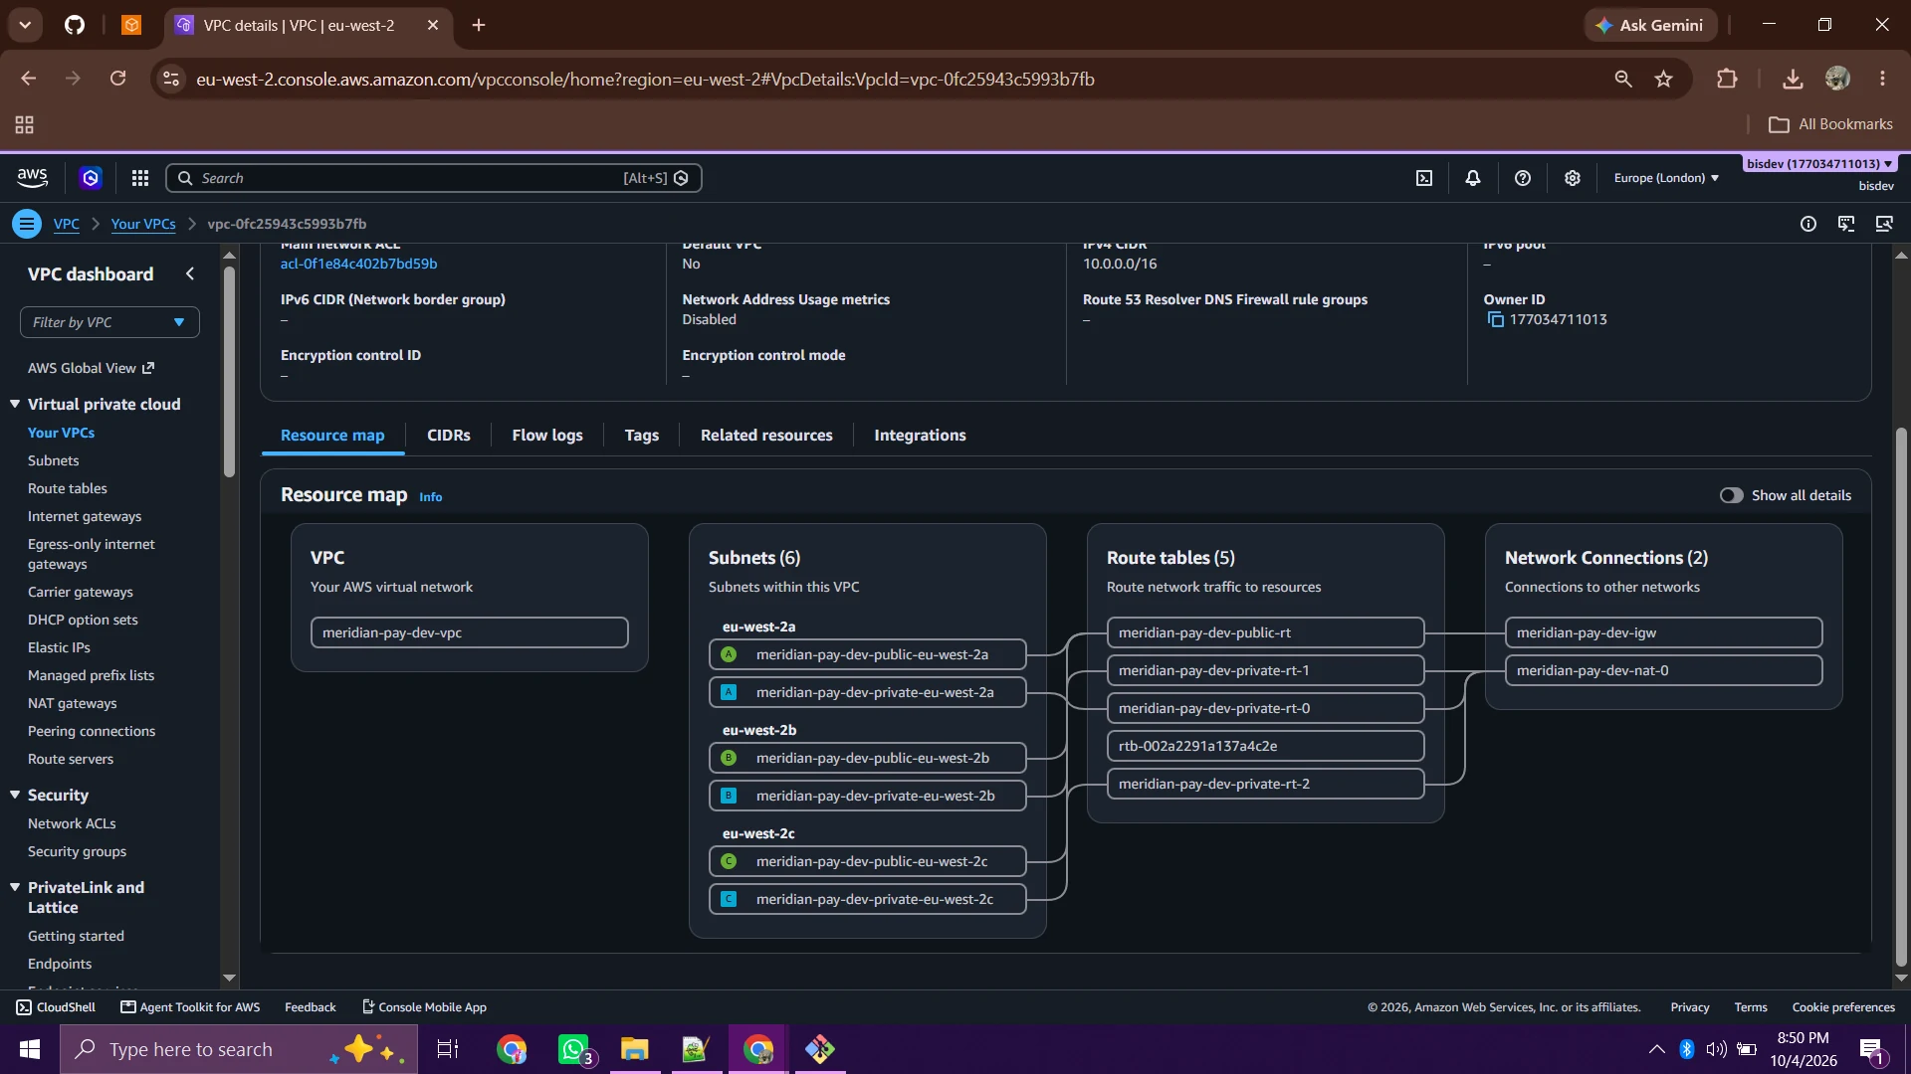Open CloudShell terminal icon in top bar

(1424, 178)
